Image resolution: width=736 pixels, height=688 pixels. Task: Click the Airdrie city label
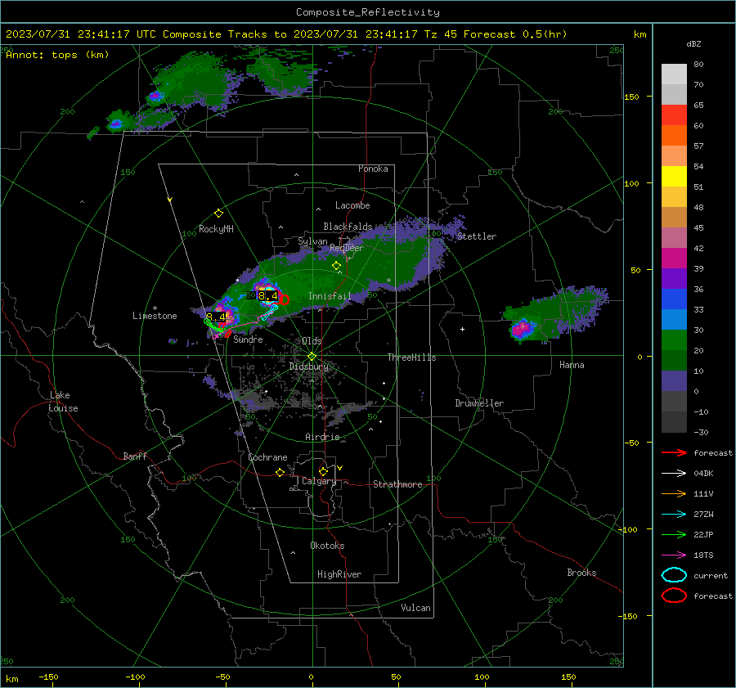click(322, 437)
